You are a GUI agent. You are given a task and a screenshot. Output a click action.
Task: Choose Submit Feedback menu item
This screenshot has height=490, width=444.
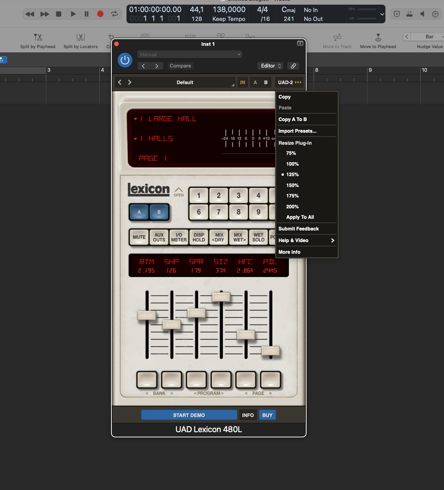(x=307, y=229)
